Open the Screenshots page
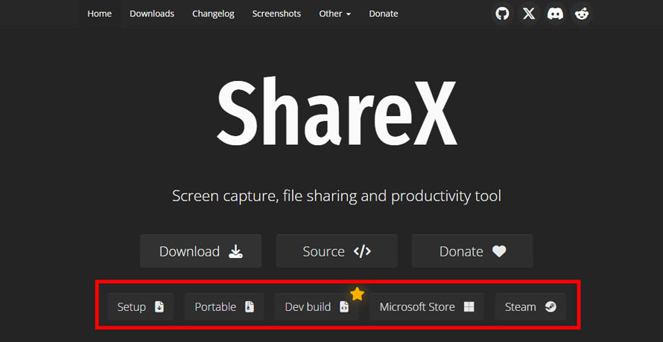Viewport: 663px width, 342px height. pos(276,14)
